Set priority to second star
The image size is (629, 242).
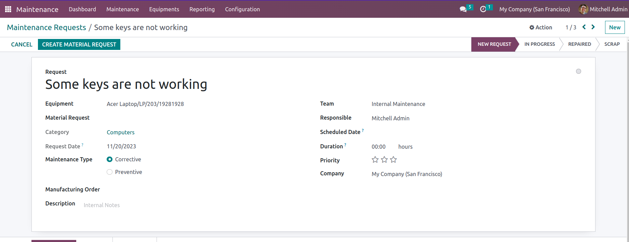[x=384, y=160]
